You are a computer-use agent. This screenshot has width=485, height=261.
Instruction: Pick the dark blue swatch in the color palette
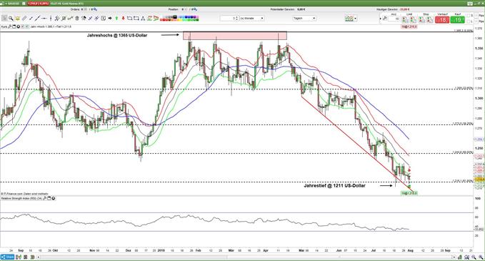pyautogui.click(x=186, y=17)
